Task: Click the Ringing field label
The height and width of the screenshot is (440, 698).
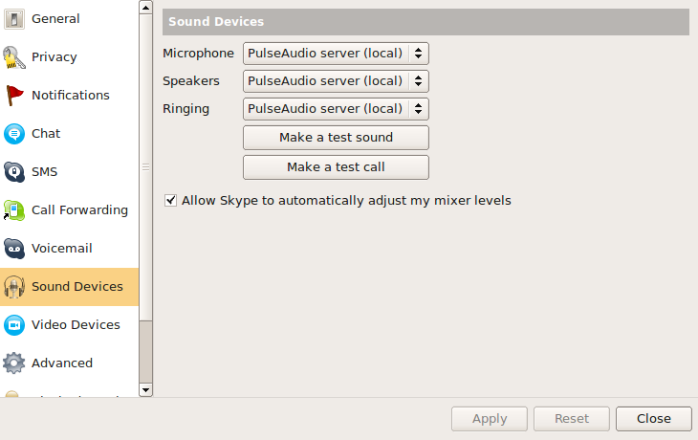Action: tap(185, 109)
